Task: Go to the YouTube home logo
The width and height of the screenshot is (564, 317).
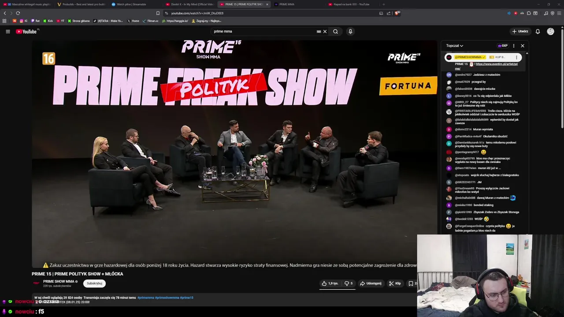Action: click(26, 31)
